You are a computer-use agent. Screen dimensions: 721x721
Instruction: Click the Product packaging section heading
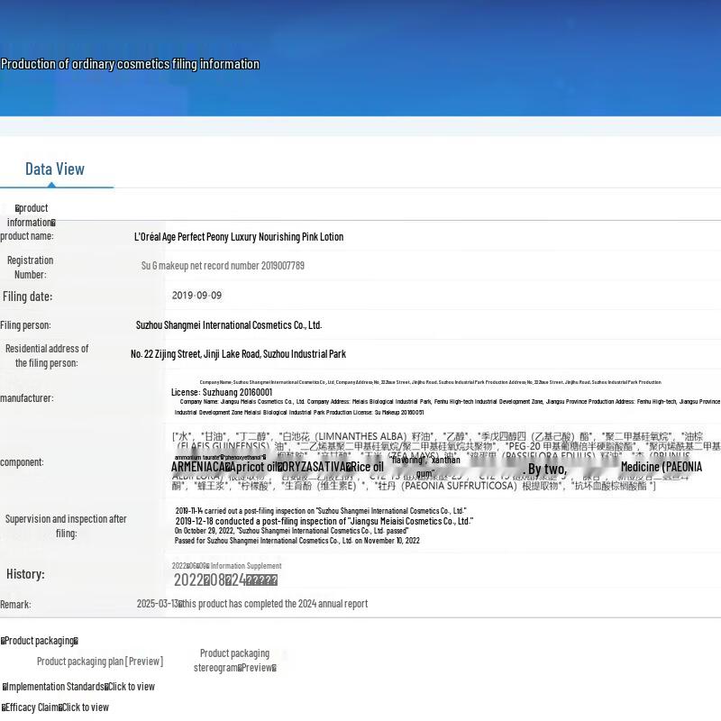click(40, 641)
